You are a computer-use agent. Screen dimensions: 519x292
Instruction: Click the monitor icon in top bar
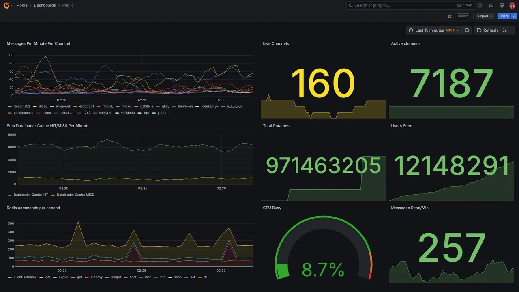point(502,5)
